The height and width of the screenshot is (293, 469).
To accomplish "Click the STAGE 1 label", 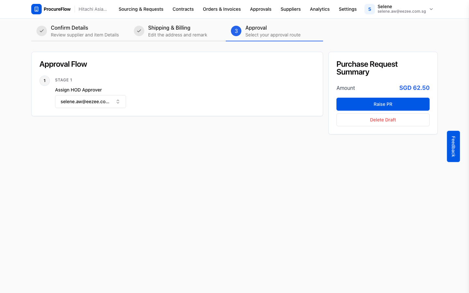I will point(64,80).
